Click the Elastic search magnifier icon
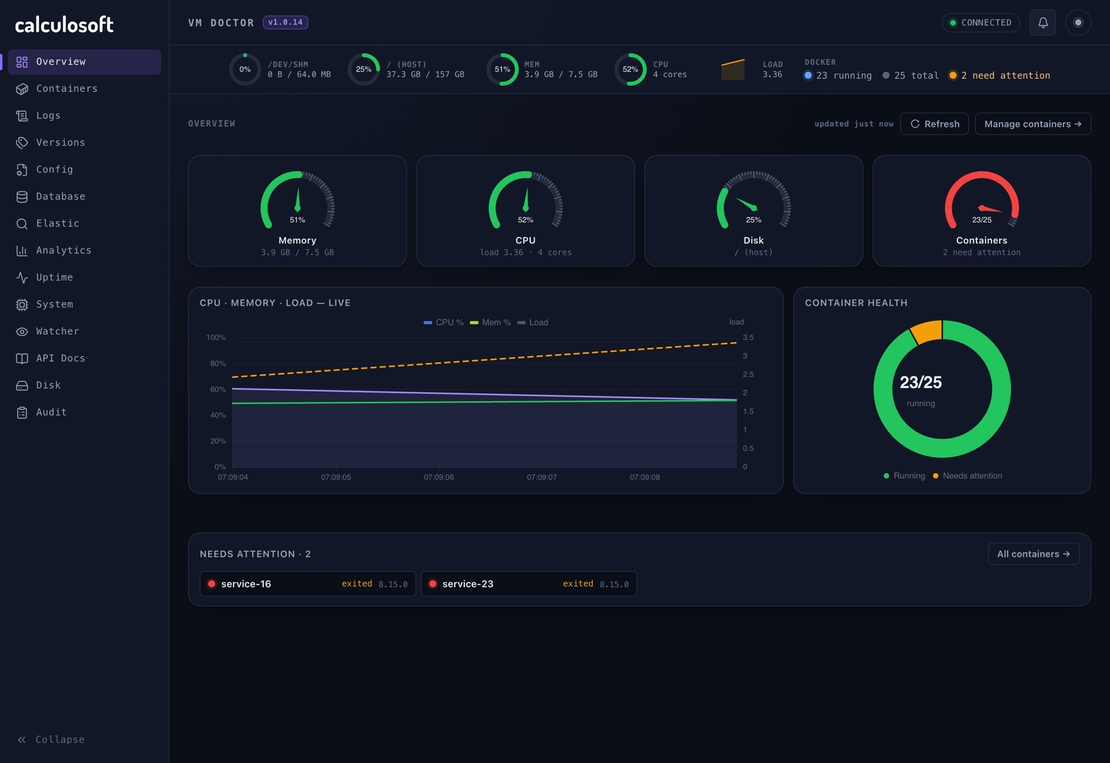Viewport: 1110px width, 763px height. click(22, 224)
